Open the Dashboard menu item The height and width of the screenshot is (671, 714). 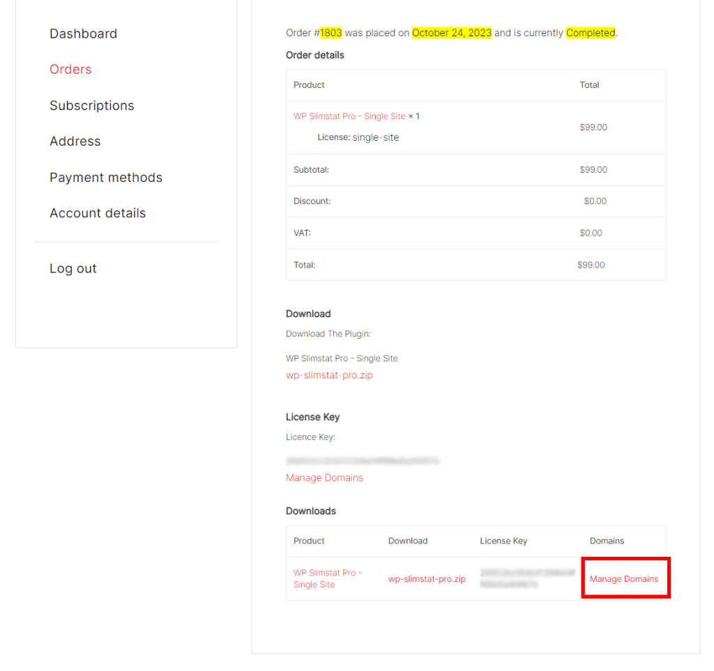83,33
